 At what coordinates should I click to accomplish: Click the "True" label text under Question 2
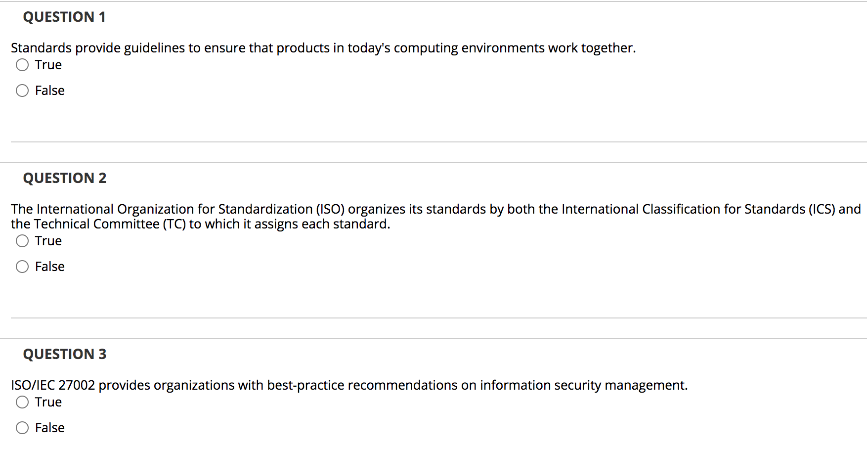pos(48,241)
